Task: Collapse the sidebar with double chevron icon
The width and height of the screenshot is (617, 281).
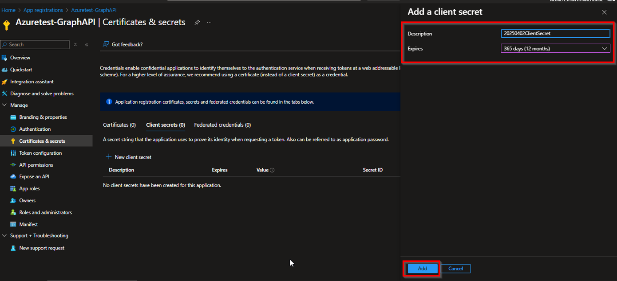Action: click(87, 45)
